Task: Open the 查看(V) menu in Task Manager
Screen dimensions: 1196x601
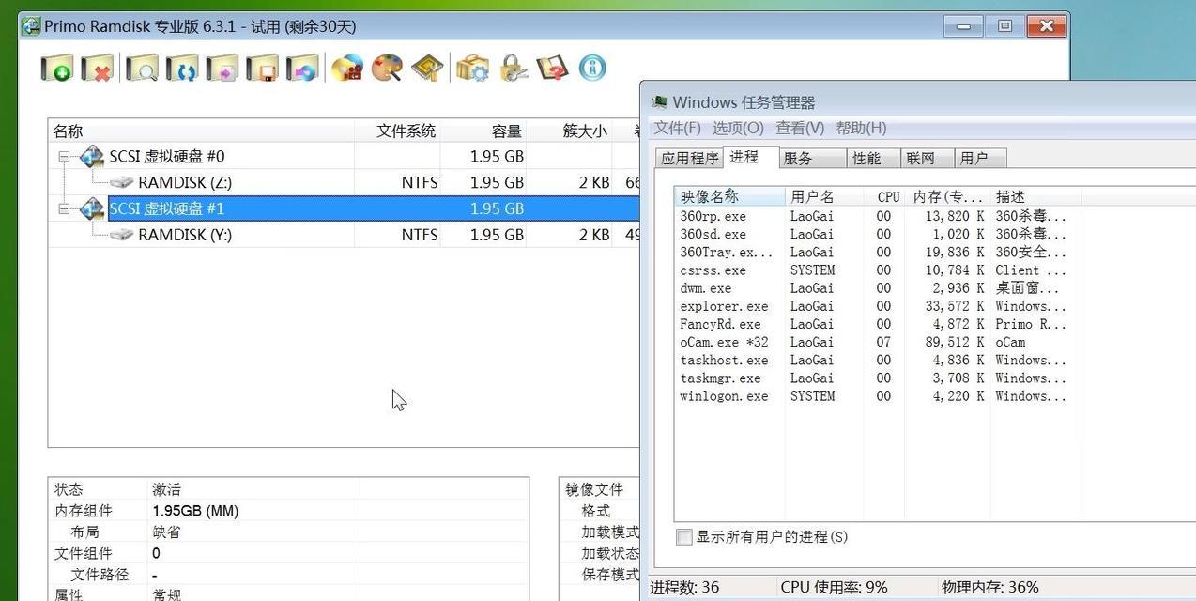Action: point(800,128)
